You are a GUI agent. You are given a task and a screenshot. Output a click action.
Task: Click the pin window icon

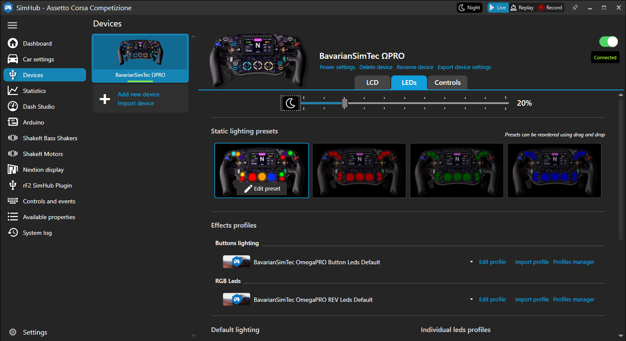click(575, 8)
